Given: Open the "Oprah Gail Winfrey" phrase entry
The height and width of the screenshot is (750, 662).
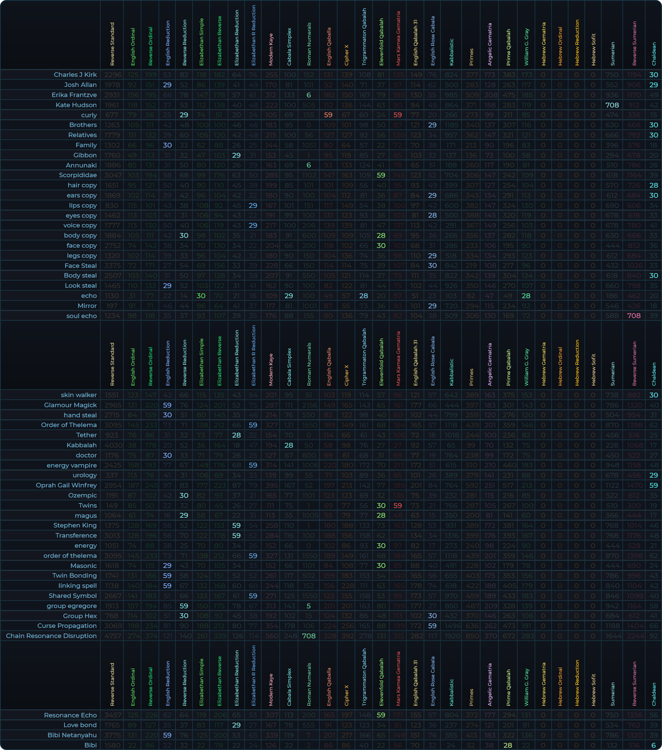Looking at the screenshot, I should point(66,486).
